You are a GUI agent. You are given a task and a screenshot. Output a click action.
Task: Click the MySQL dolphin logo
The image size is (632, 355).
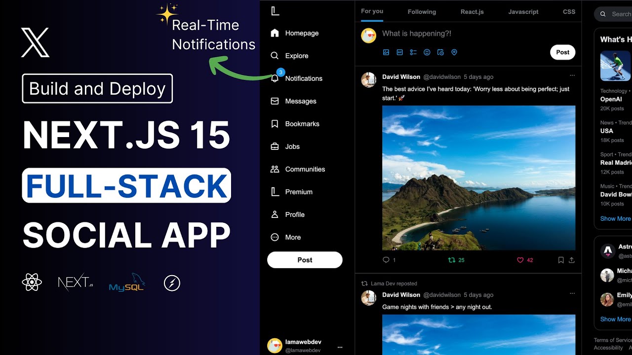pos(127,283)
